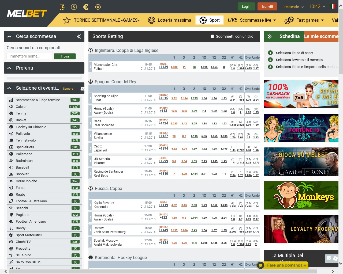
Task: Open the Sempre period dropdown
Action: 74,89
